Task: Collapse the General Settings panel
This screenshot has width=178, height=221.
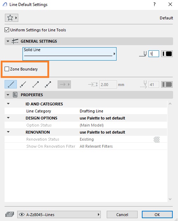Action: tap(8, 41)
